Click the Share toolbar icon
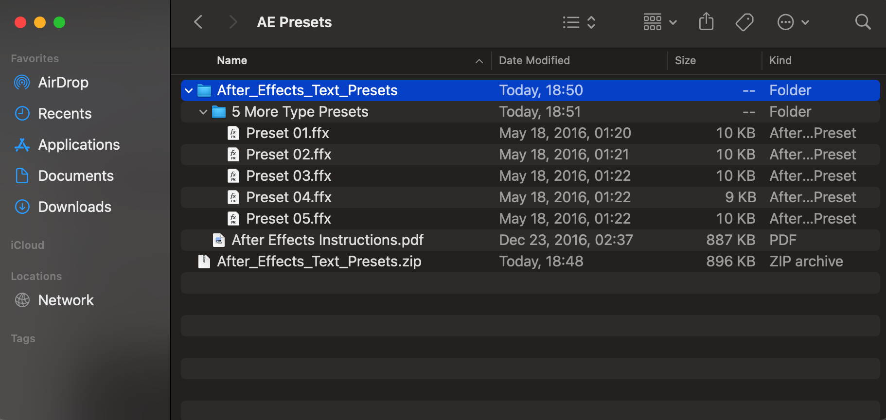The image size is (886, 420). pos(706,22)
